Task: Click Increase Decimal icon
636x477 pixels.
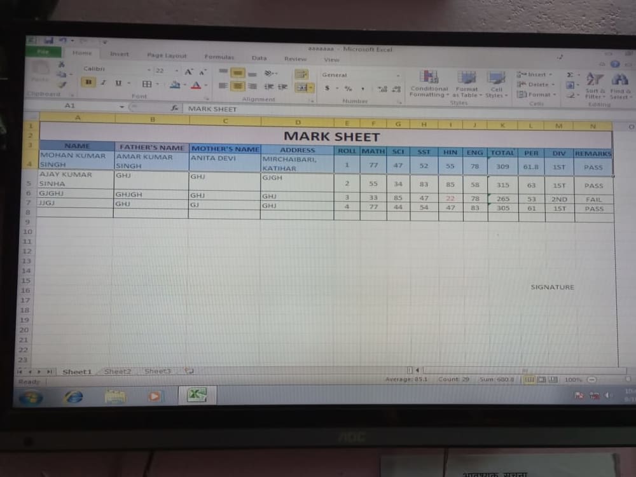Action: pos(382,89)
